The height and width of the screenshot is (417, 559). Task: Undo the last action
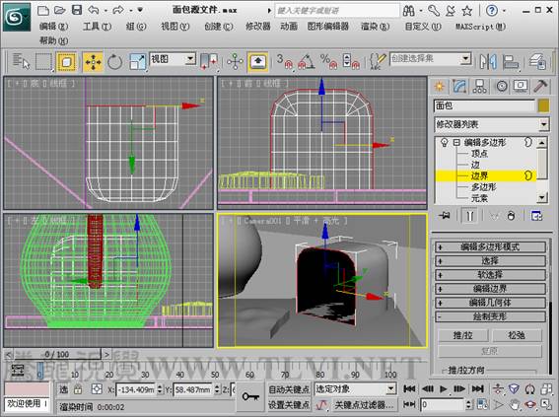click(x=94, y=10)
